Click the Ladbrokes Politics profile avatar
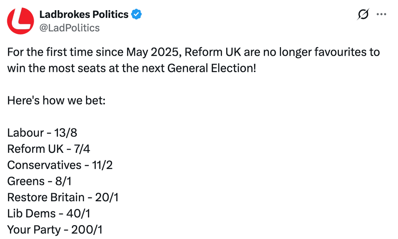Screen dimensions: 398x239 (20, 20)
